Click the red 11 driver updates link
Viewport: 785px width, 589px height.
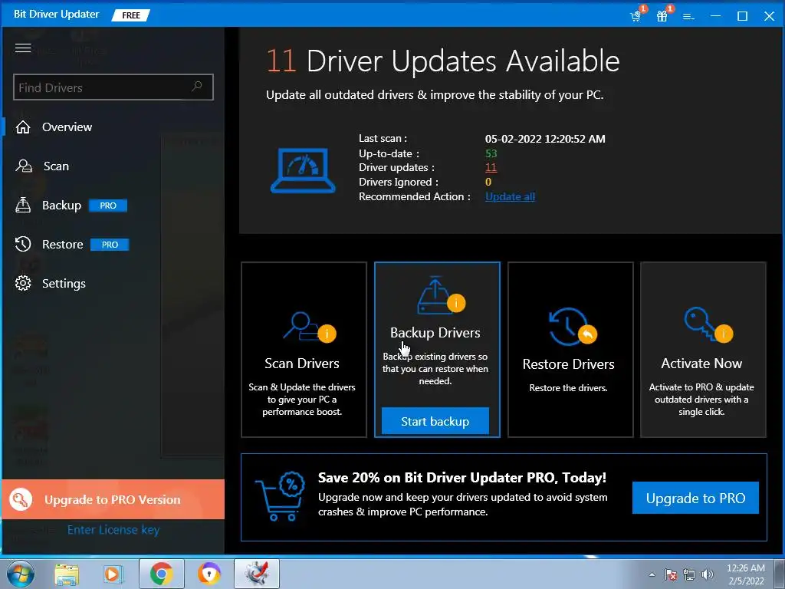[x=491, y=167]
